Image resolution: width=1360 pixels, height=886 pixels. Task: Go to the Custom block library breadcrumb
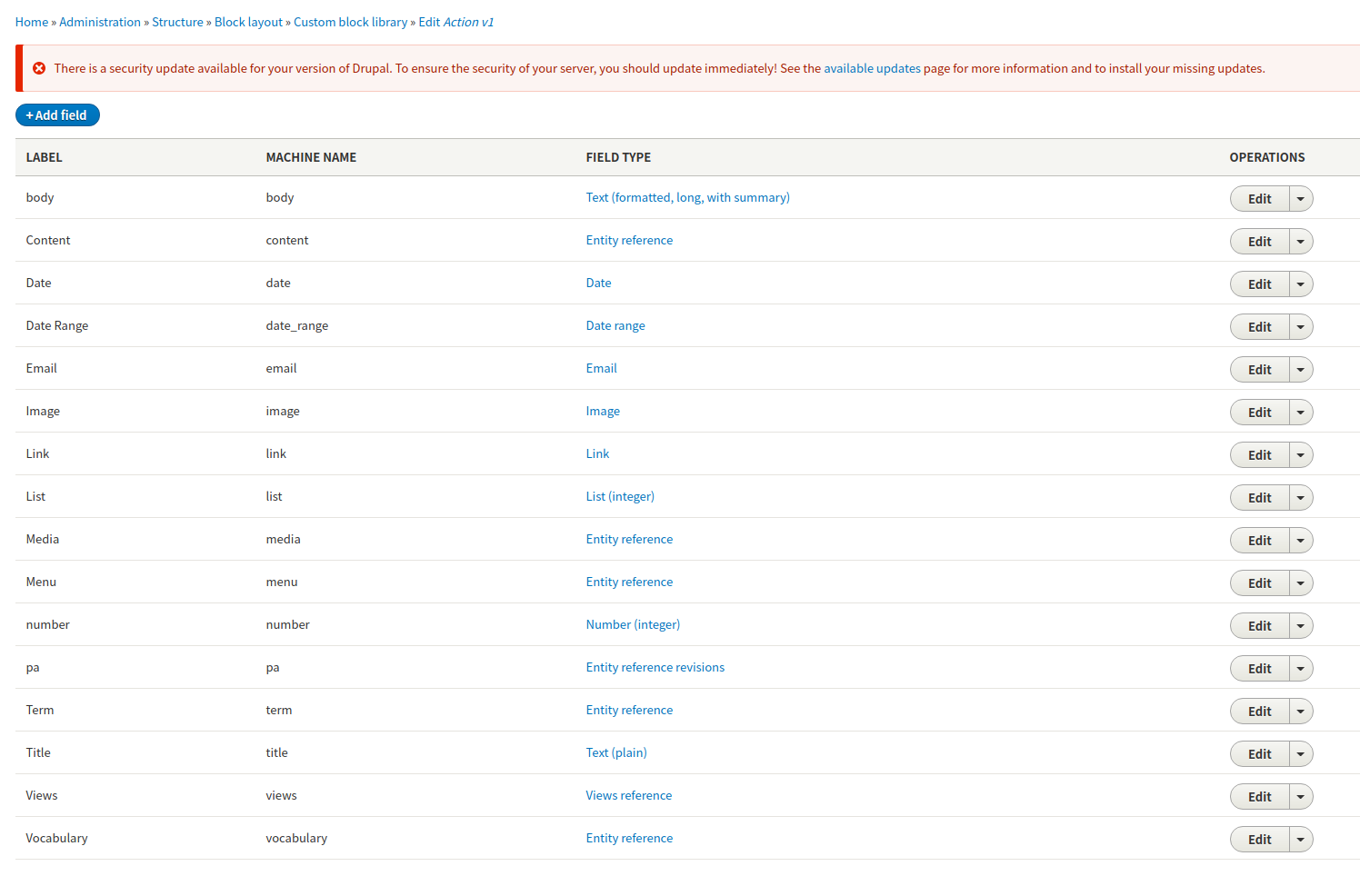tap(350, 22)
